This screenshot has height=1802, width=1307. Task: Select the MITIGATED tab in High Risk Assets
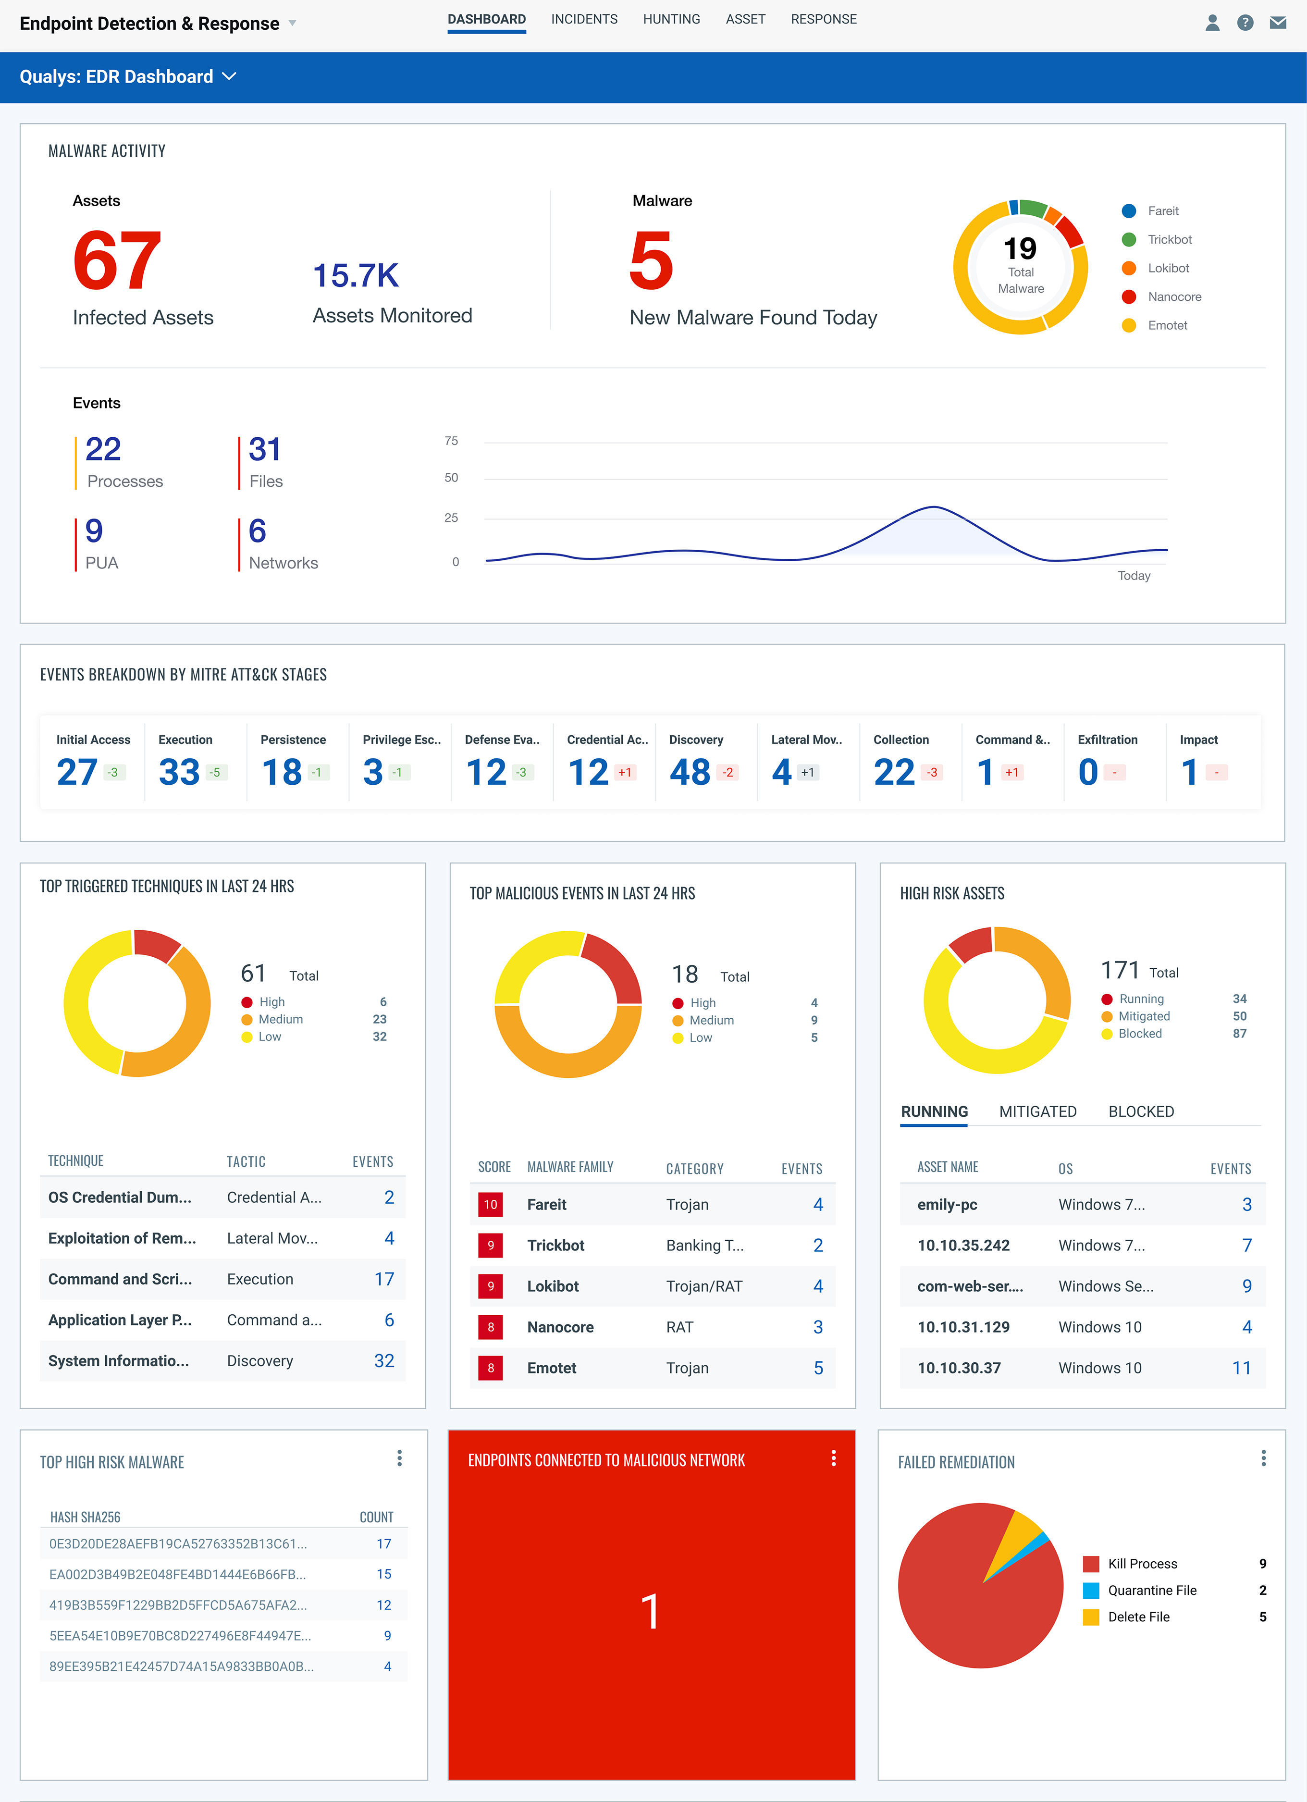point(1037,1111)
